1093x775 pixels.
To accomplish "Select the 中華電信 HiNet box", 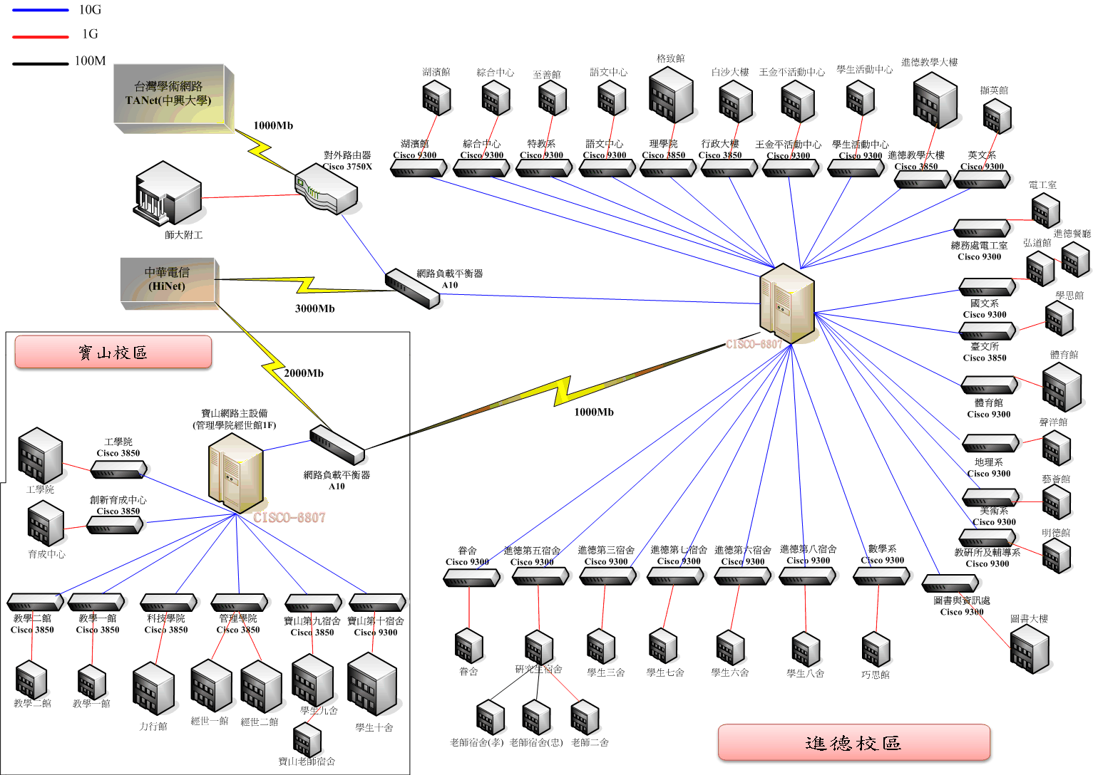I will (x=170, y=284).
